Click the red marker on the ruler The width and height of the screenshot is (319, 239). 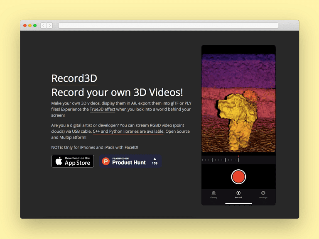coord(238,158)
